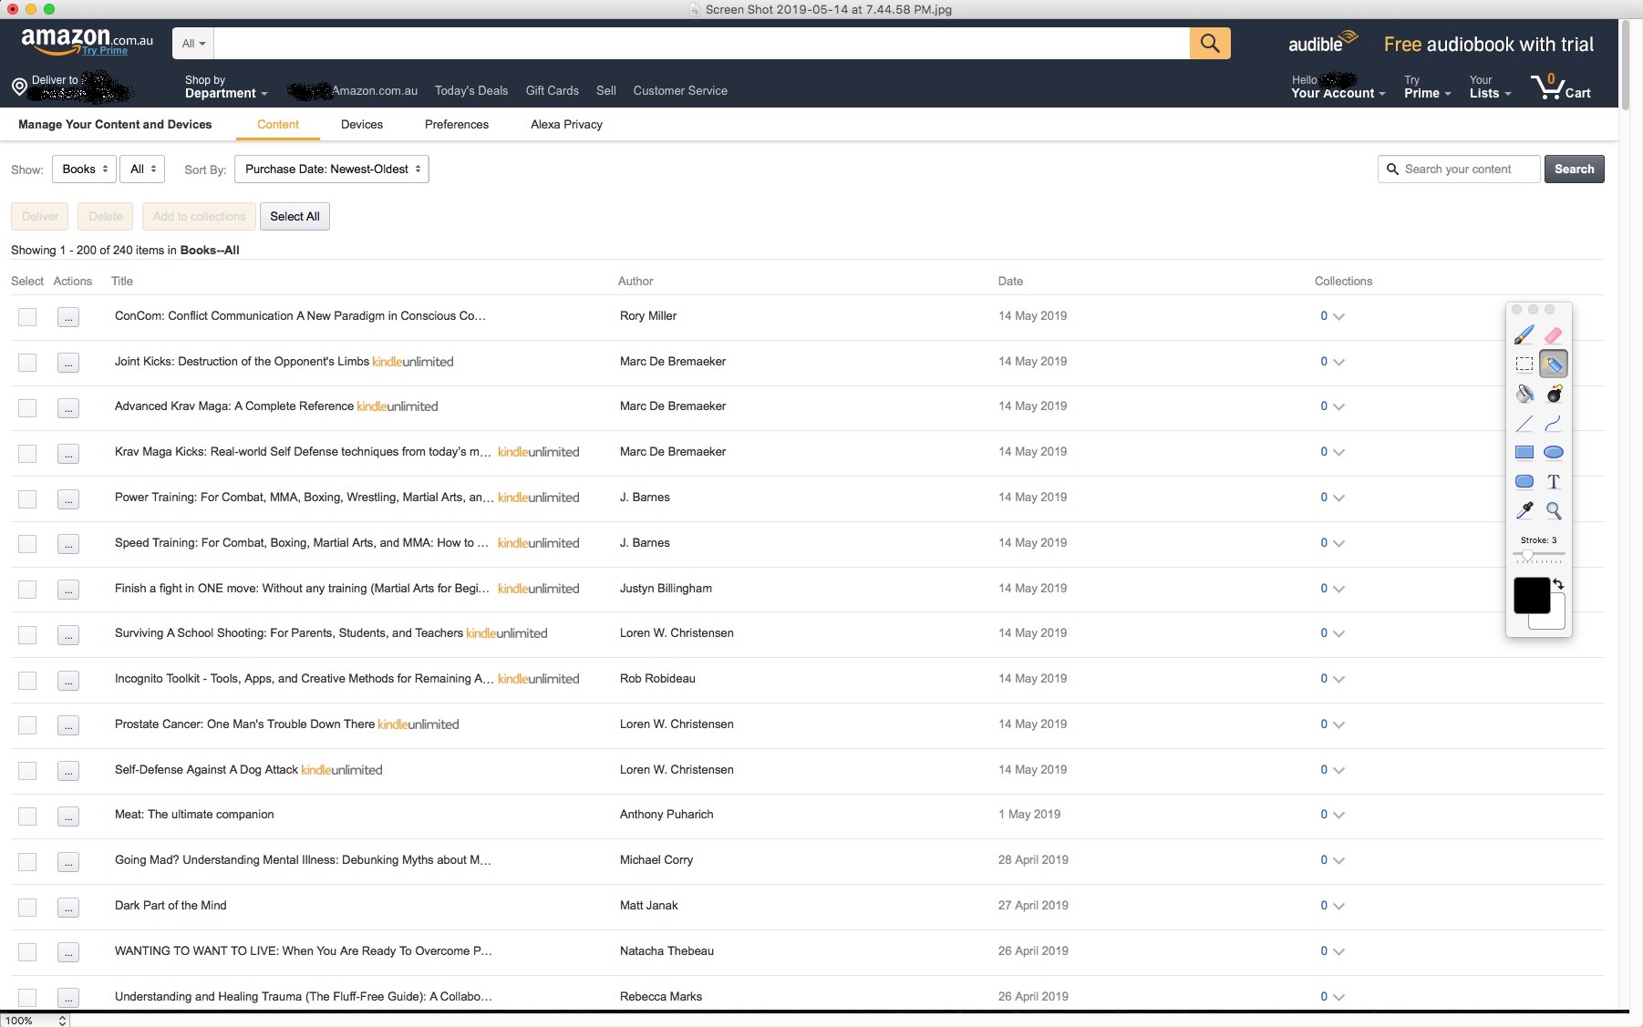Select the Zoom magnifier tool
This screenshot has height=1027, width=1643.
coord(1554,510)
